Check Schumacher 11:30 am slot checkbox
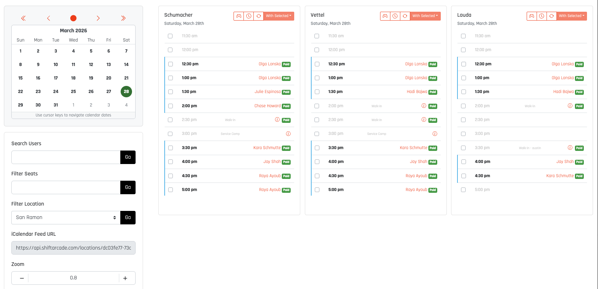This screenshot has height=289, width=598. (x=170, y=36)
